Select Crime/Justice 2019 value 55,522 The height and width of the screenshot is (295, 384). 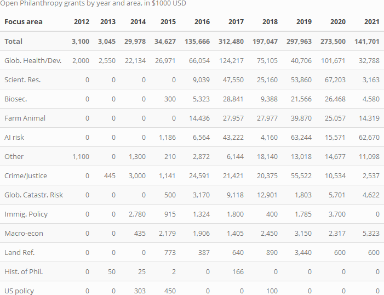[301, 175]
